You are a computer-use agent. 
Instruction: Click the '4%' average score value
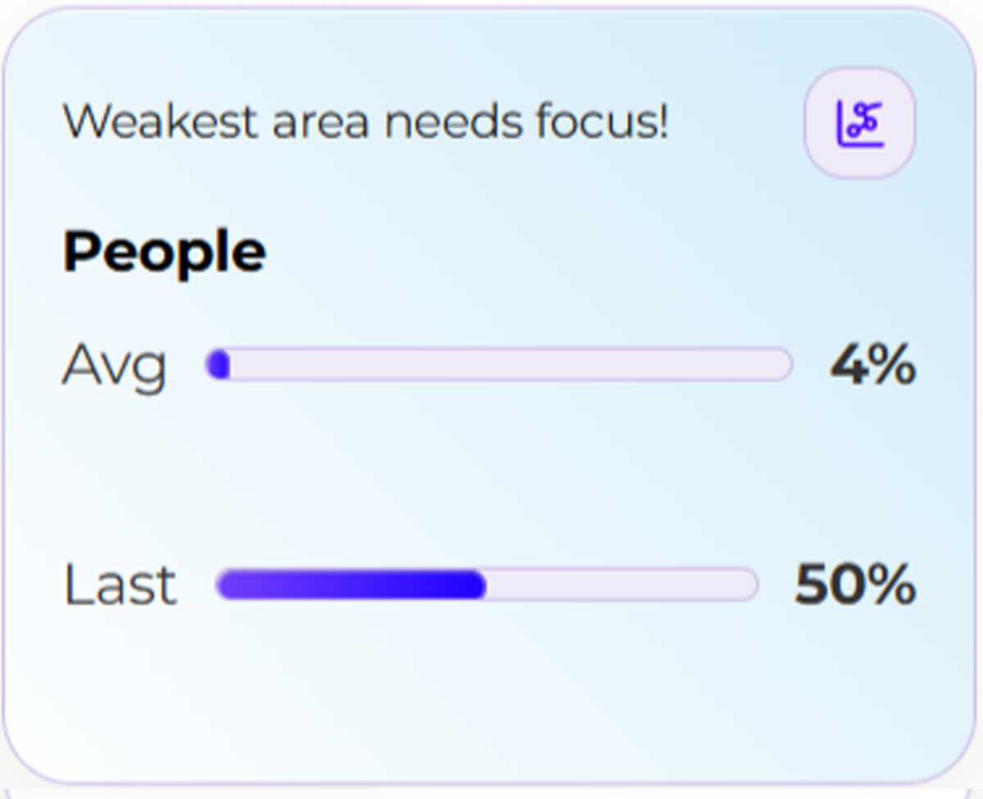point(872,364)
